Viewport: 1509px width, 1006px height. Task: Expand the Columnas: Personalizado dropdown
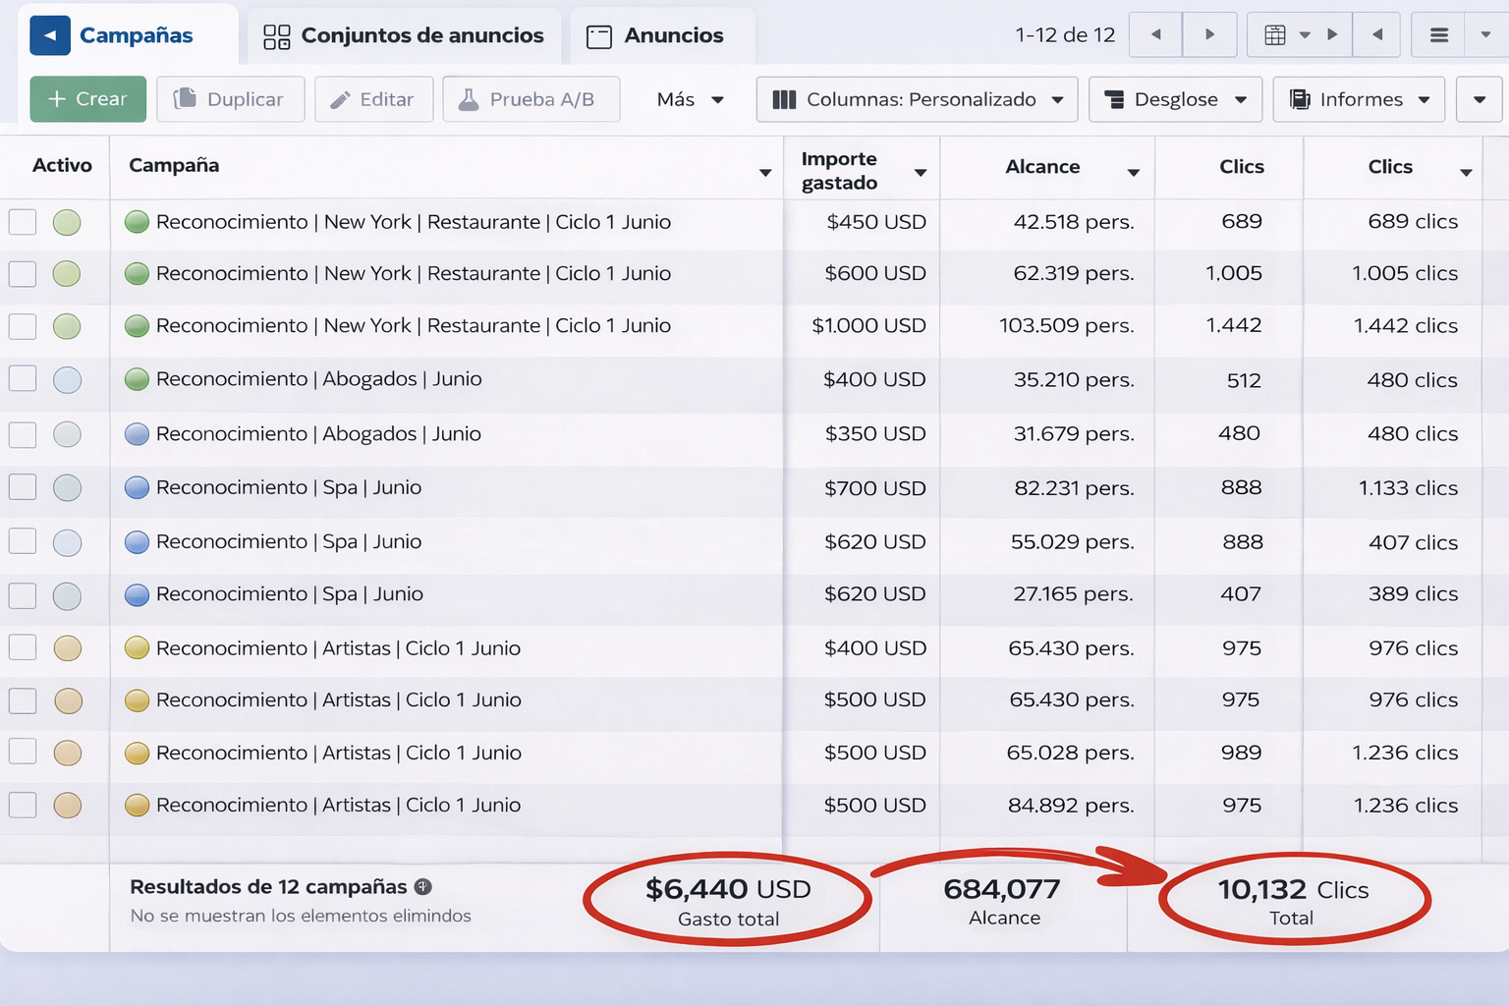pyautogui.click(x=917, y=99)
